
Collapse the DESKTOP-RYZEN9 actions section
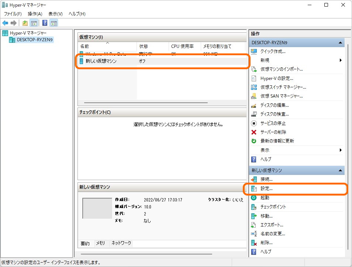(x=340, y=42)
